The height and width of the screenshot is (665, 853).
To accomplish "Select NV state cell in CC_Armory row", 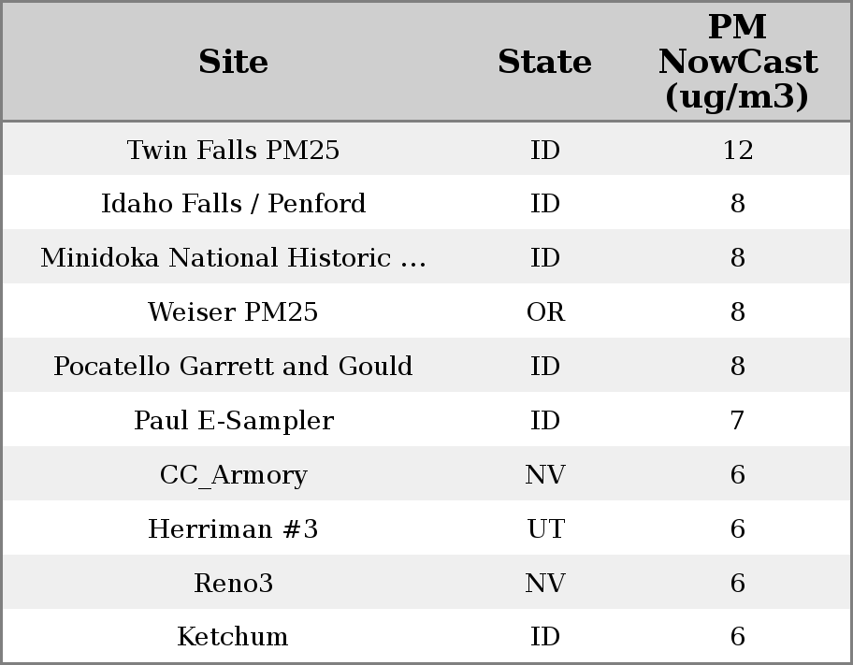I will pyautogui.click(x=545, y=474).
